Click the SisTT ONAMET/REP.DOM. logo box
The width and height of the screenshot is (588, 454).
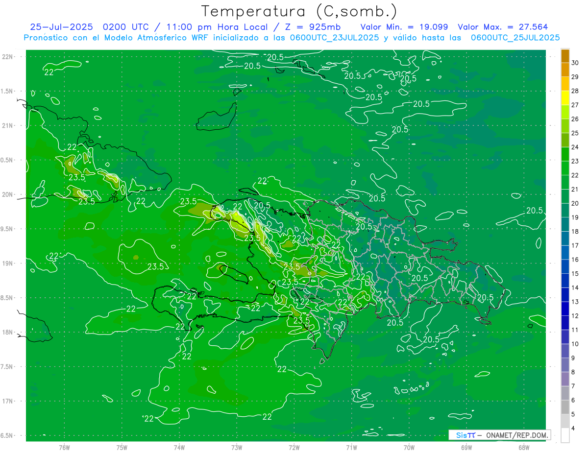click(x=499, y=435)
